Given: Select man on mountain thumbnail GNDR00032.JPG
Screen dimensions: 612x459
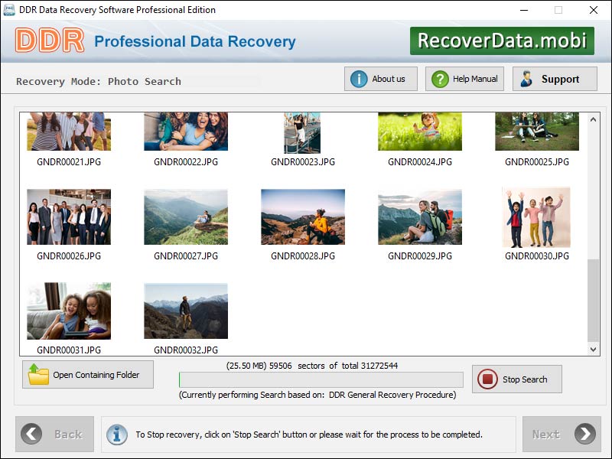Looking at the screenshot, I should [x=186, y=311].
